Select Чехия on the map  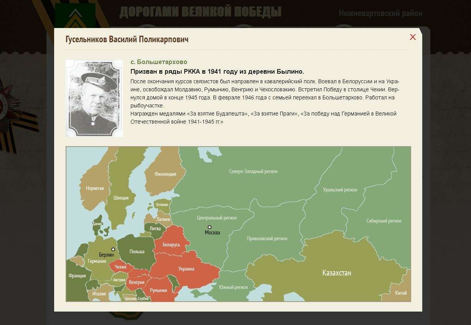121,267
